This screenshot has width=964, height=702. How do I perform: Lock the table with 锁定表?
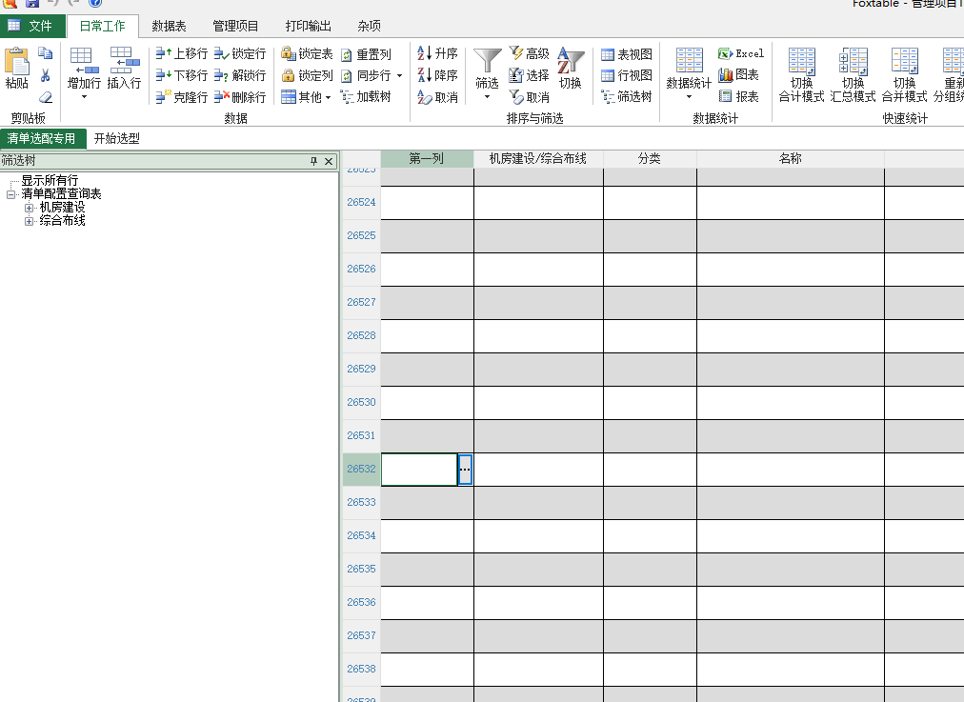pos(307,54)
